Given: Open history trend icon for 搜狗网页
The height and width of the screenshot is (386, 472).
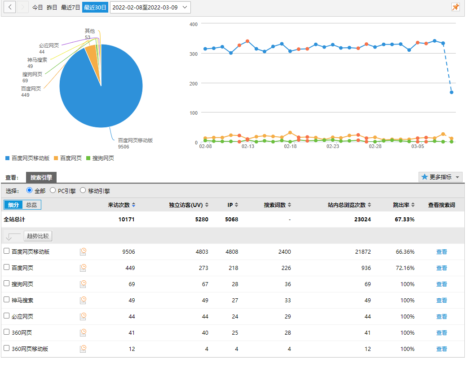Looking at the screenshot, I should click(83, 284).
